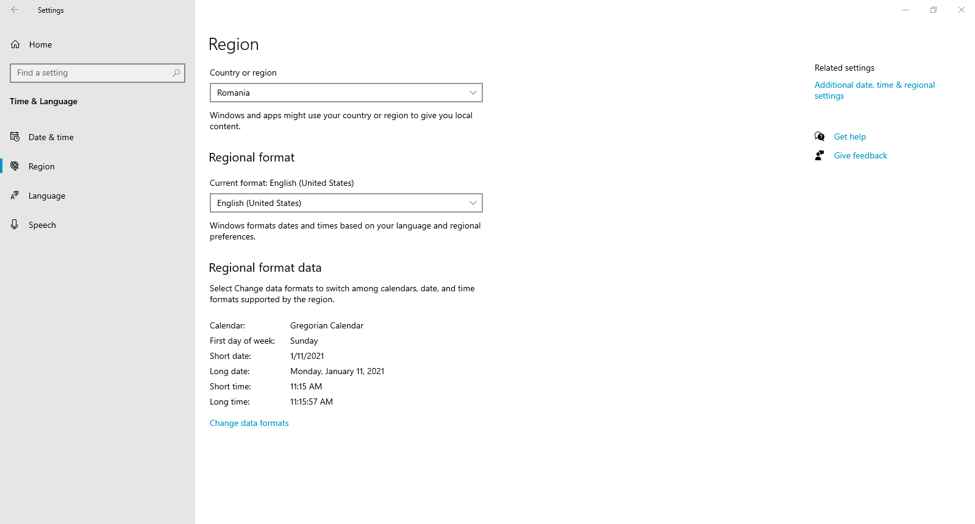Expand the Country or region dropdown
The height and width of the screenshot is (524, 975).
[x=346, y=93]
